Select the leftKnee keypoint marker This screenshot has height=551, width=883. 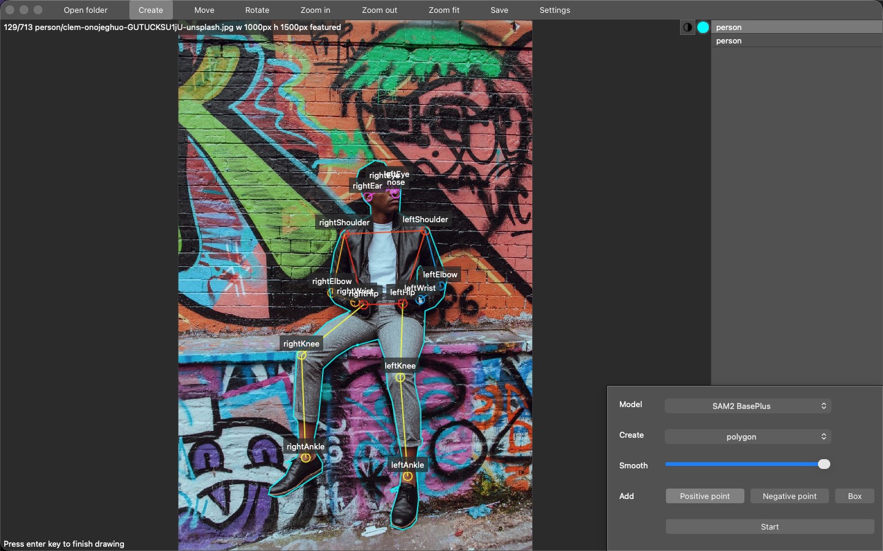coord(400,378)
